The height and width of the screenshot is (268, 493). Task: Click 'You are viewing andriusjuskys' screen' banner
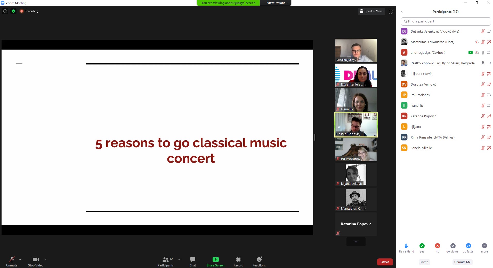[x=228, y=3]
